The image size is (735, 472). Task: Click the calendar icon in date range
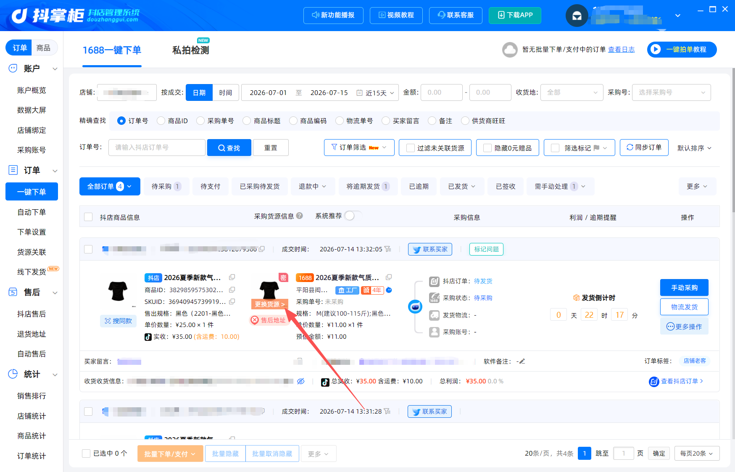point(359,93)
